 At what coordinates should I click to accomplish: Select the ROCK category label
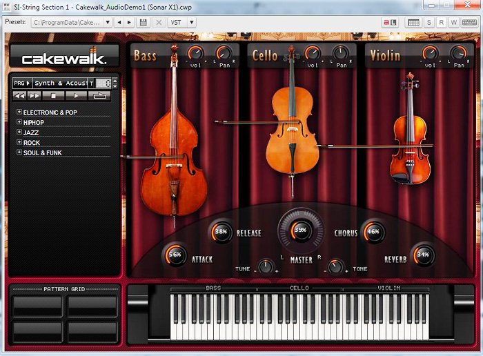tap(32, 143)
